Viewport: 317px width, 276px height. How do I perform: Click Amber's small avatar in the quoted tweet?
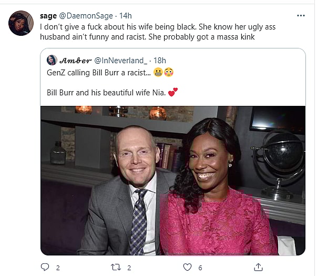52,60
